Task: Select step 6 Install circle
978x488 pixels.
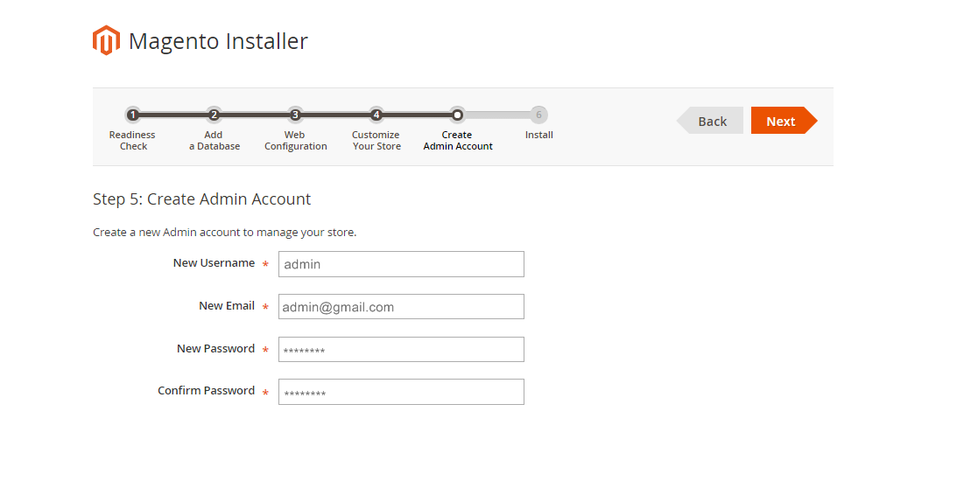Action: pyautogui.click(x=538, y=115)
